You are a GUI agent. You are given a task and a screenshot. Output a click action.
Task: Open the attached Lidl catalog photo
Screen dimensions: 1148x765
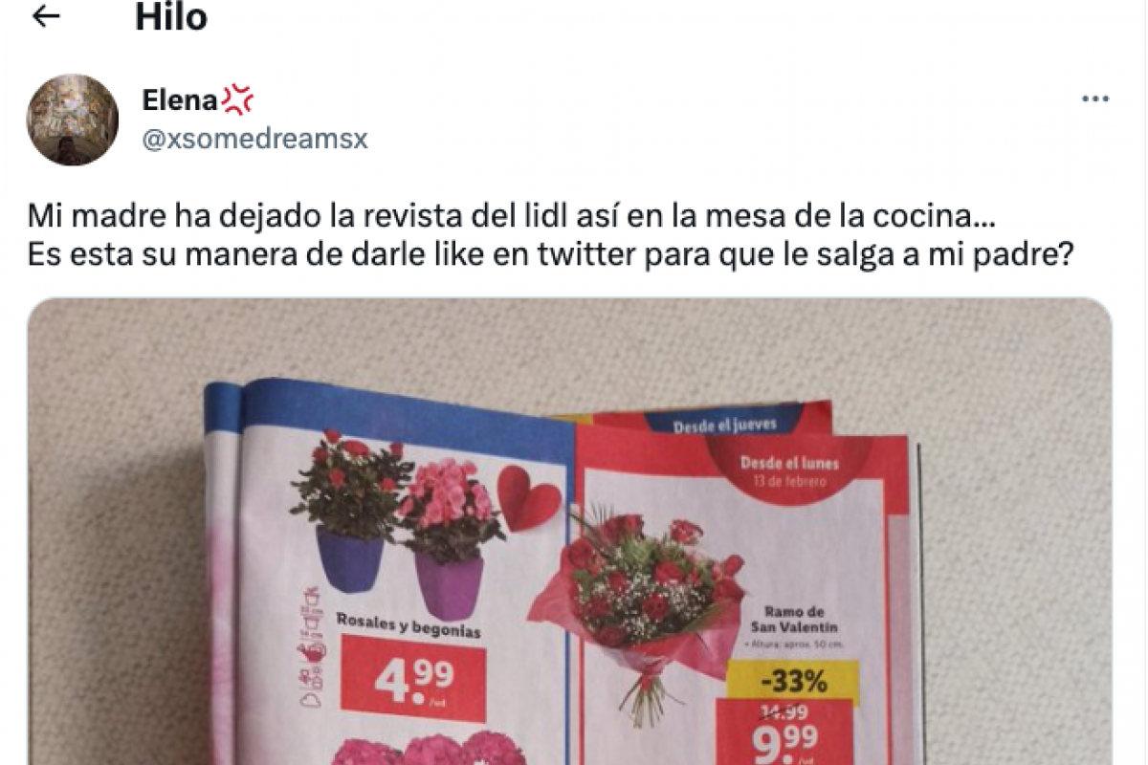click(569, 532)
